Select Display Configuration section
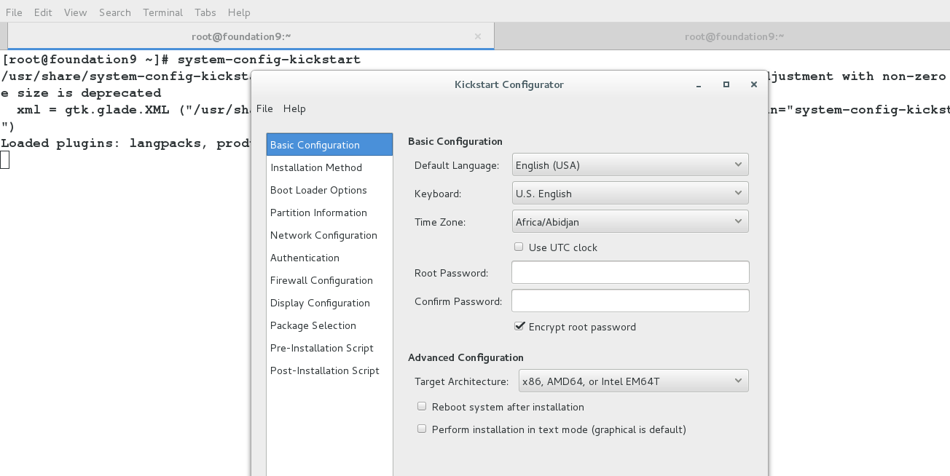The height and width of the screenshot is (476, 950). (329, 303)
